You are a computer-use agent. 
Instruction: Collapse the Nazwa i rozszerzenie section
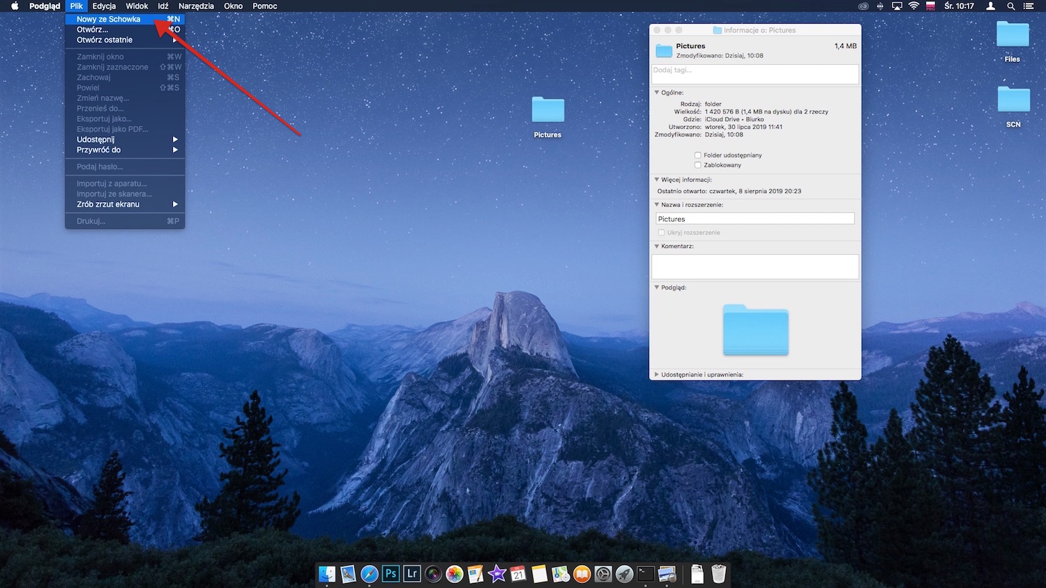click(656, 204)
